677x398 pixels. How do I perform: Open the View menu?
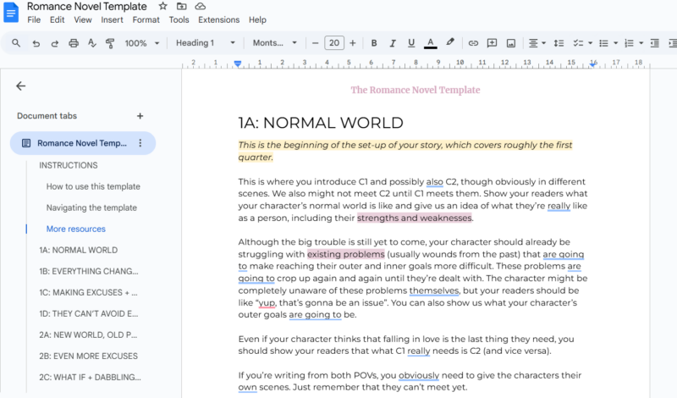(x=82, y=19)
